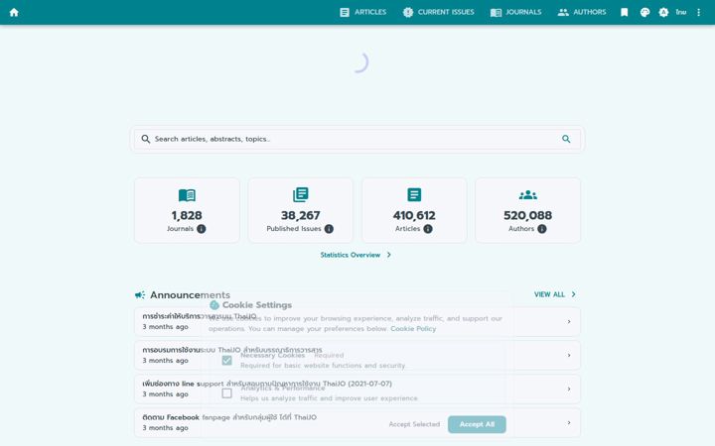Click the Accept All cookies button
The width and height of the screenshot is (715, 446).
tap(477, 424)
